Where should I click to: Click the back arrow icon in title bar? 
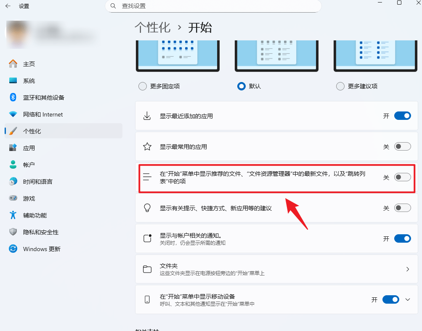click(x=8, y=6)
